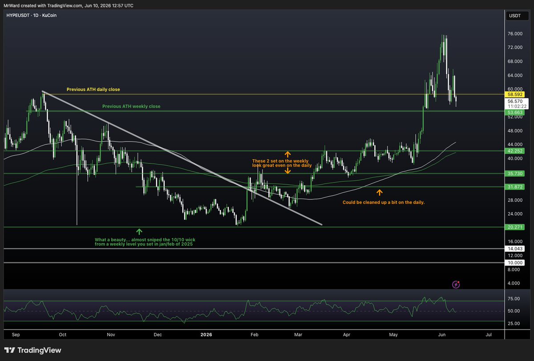This screenshot has height=361, width=534.
Task: Click the HYPEUSDT · 1D · KuCoin symbol title
Action: pyautogui.click(x=31, y=15)
